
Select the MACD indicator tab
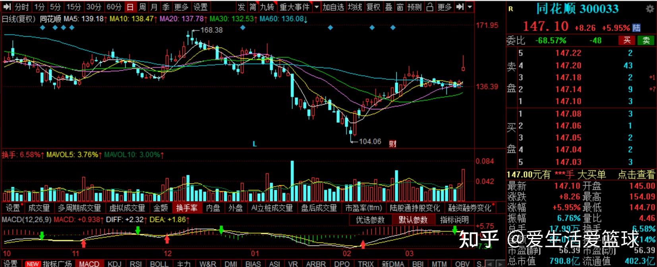[89, 264]
